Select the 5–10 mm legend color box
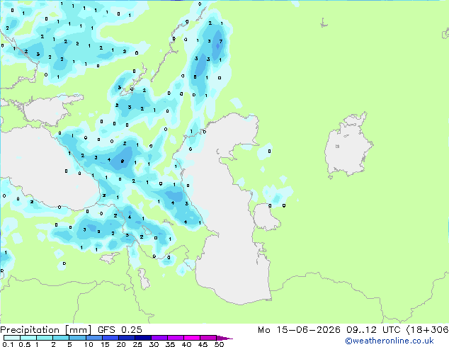Image resolution: width=449 pixels, height=347 pixels. click(x=77, y=338)
